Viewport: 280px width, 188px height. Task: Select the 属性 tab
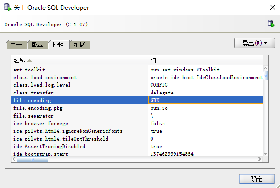[58, 45]
